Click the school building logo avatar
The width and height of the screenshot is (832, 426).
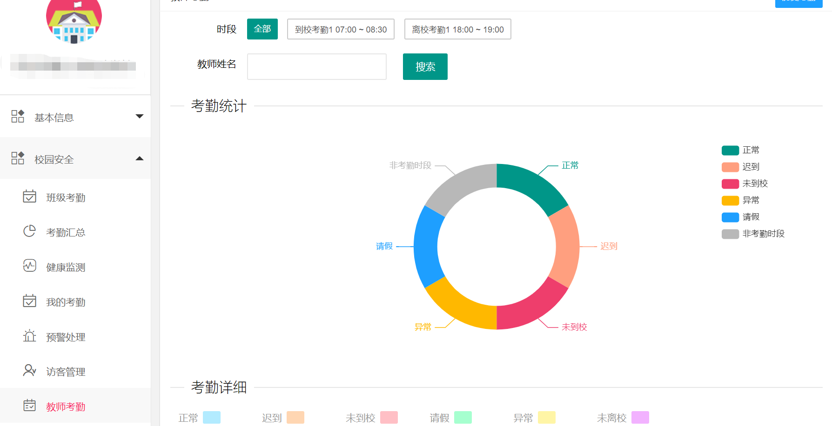74,21
